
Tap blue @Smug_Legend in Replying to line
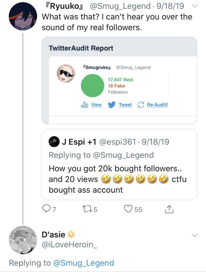click(x=84, y=263)
